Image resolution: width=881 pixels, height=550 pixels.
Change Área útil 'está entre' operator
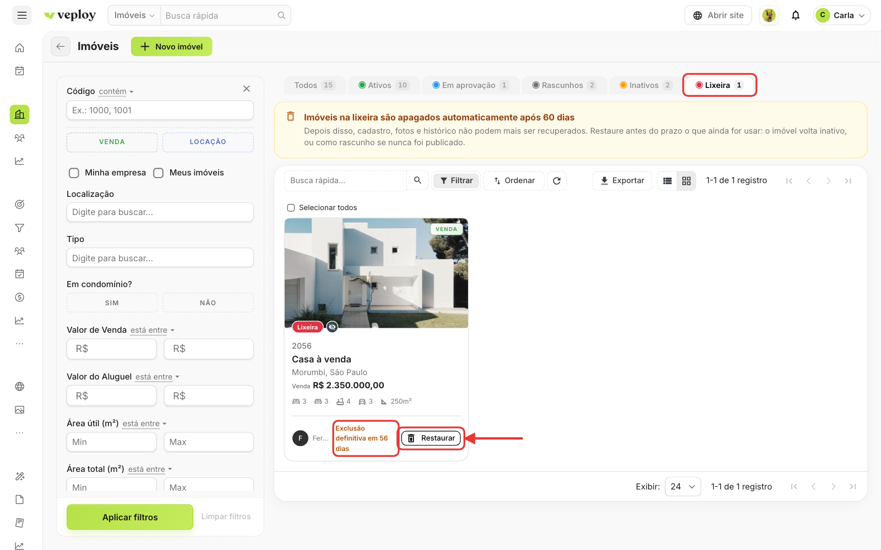145,424
